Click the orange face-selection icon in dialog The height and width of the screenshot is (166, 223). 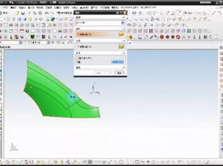121,34
